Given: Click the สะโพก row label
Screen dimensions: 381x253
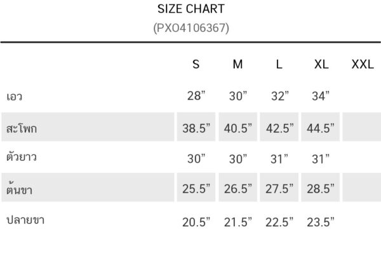Looking at the screenshot, I should point(22,128).
